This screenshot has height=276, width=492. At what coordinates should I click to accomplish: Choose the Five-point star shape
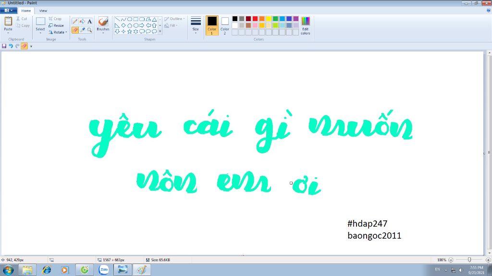(129, 31)
